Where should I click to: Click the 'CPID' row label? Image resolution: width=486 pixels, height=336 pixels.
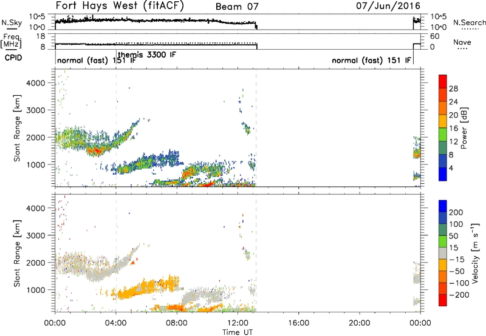[x=13, y=58]
